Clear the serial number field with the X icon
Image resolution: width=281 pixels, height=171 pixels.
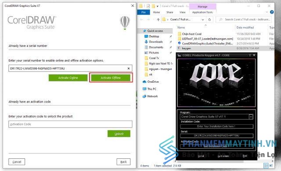129,69
